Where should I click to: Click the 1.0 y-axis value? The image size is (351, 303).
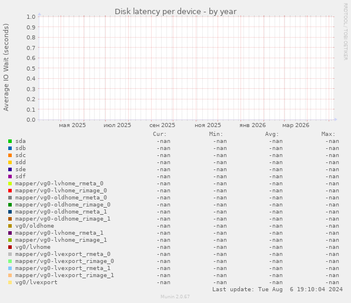point(31,17)
